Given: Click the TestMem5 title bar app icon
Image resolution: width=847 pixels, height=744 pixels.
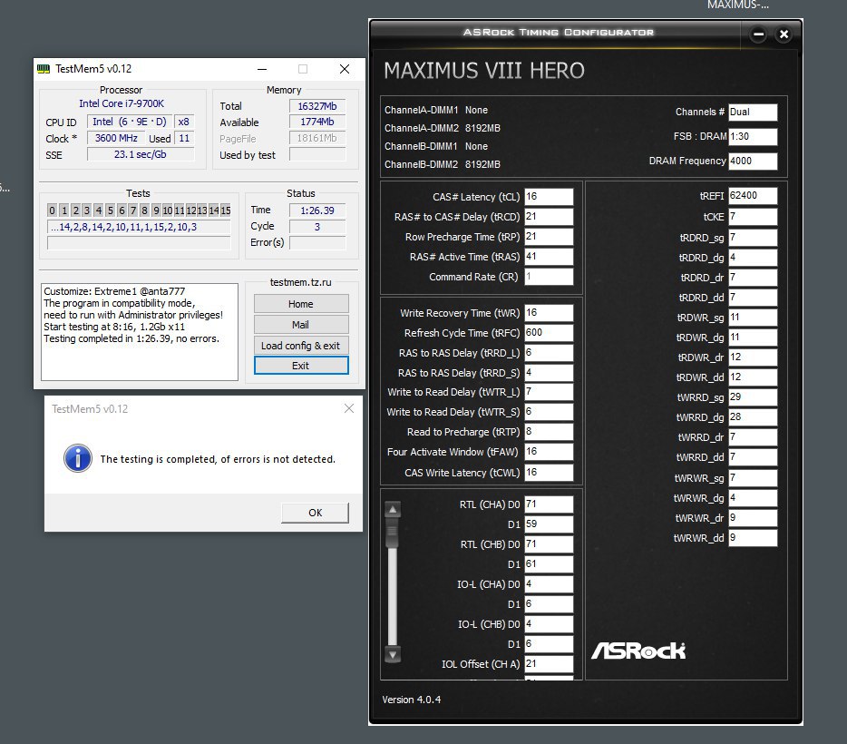Looking at the screenshot, I should [x=44, y=69].
